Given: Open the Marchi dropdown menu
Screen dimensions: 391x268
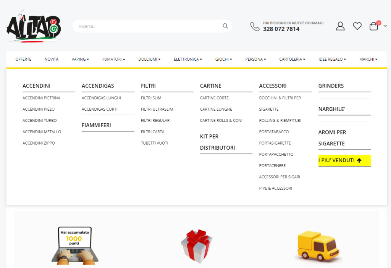Looking at the screenshot, I should [x=368, y=59].
